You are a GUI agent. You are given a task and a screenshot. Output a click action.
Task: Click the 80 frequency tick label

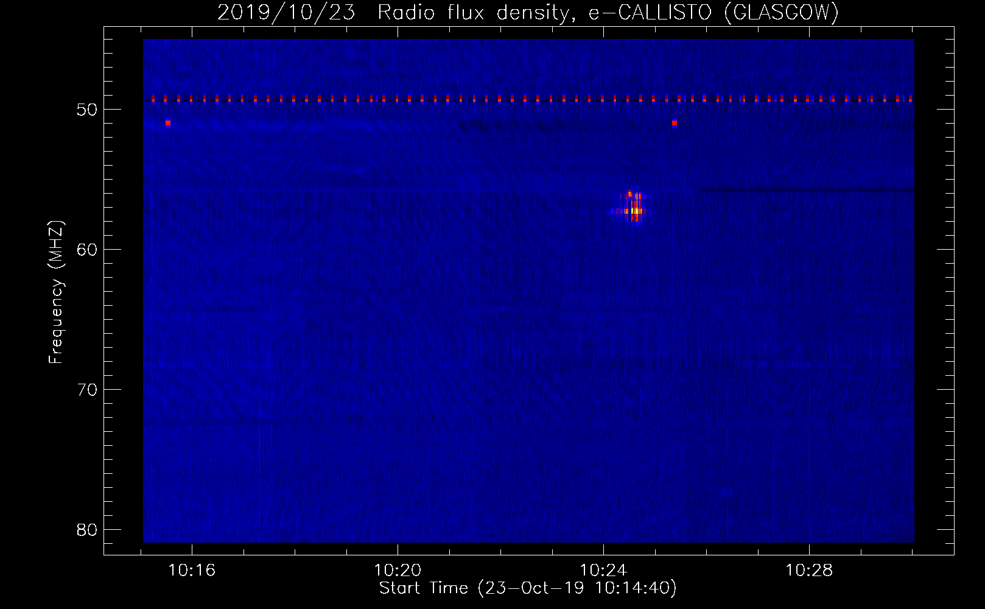88,529
